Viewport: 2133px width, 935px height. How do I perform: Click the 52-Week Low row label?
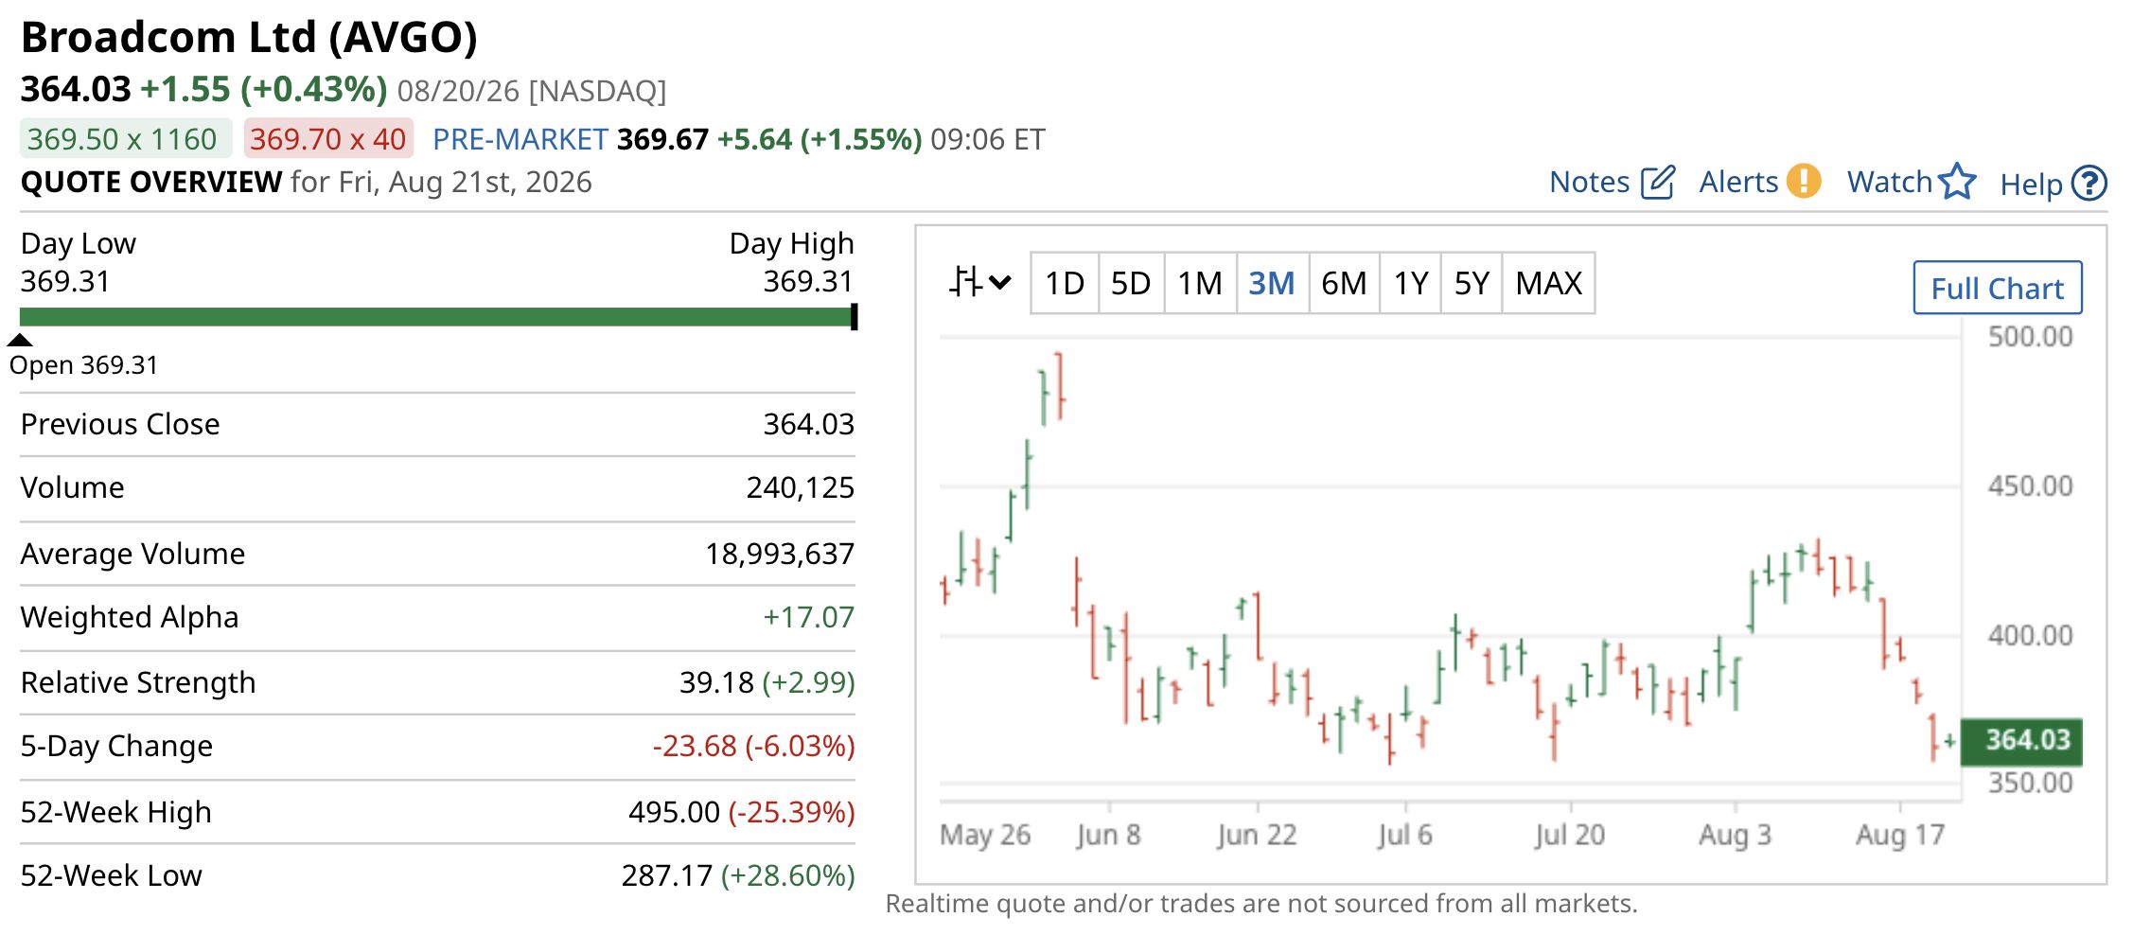pos(111,875)
